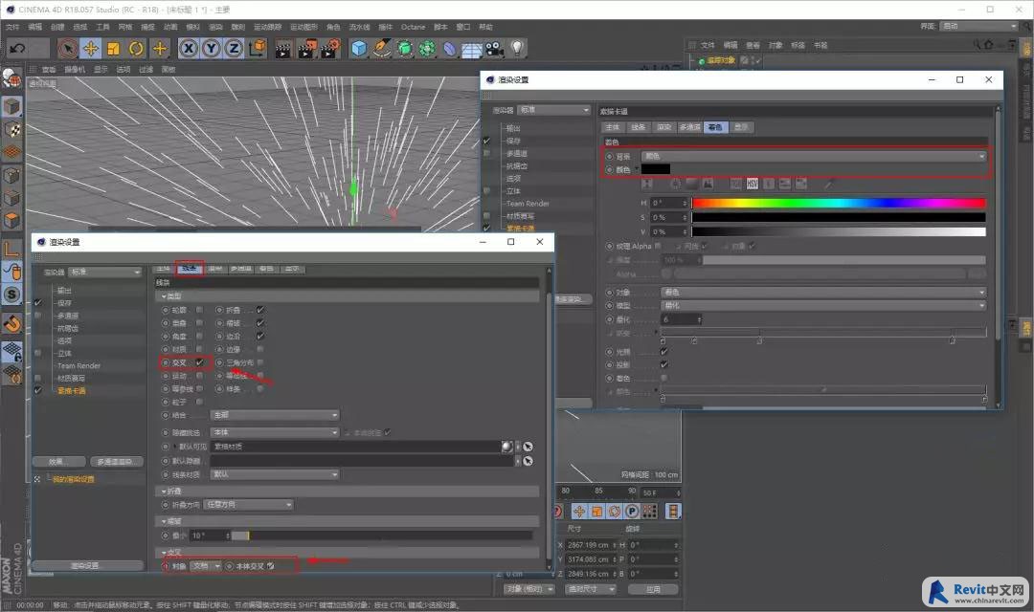Click the Hue H value field
The width and height of the screenshot is (1034, 612).
coord(669,203)
